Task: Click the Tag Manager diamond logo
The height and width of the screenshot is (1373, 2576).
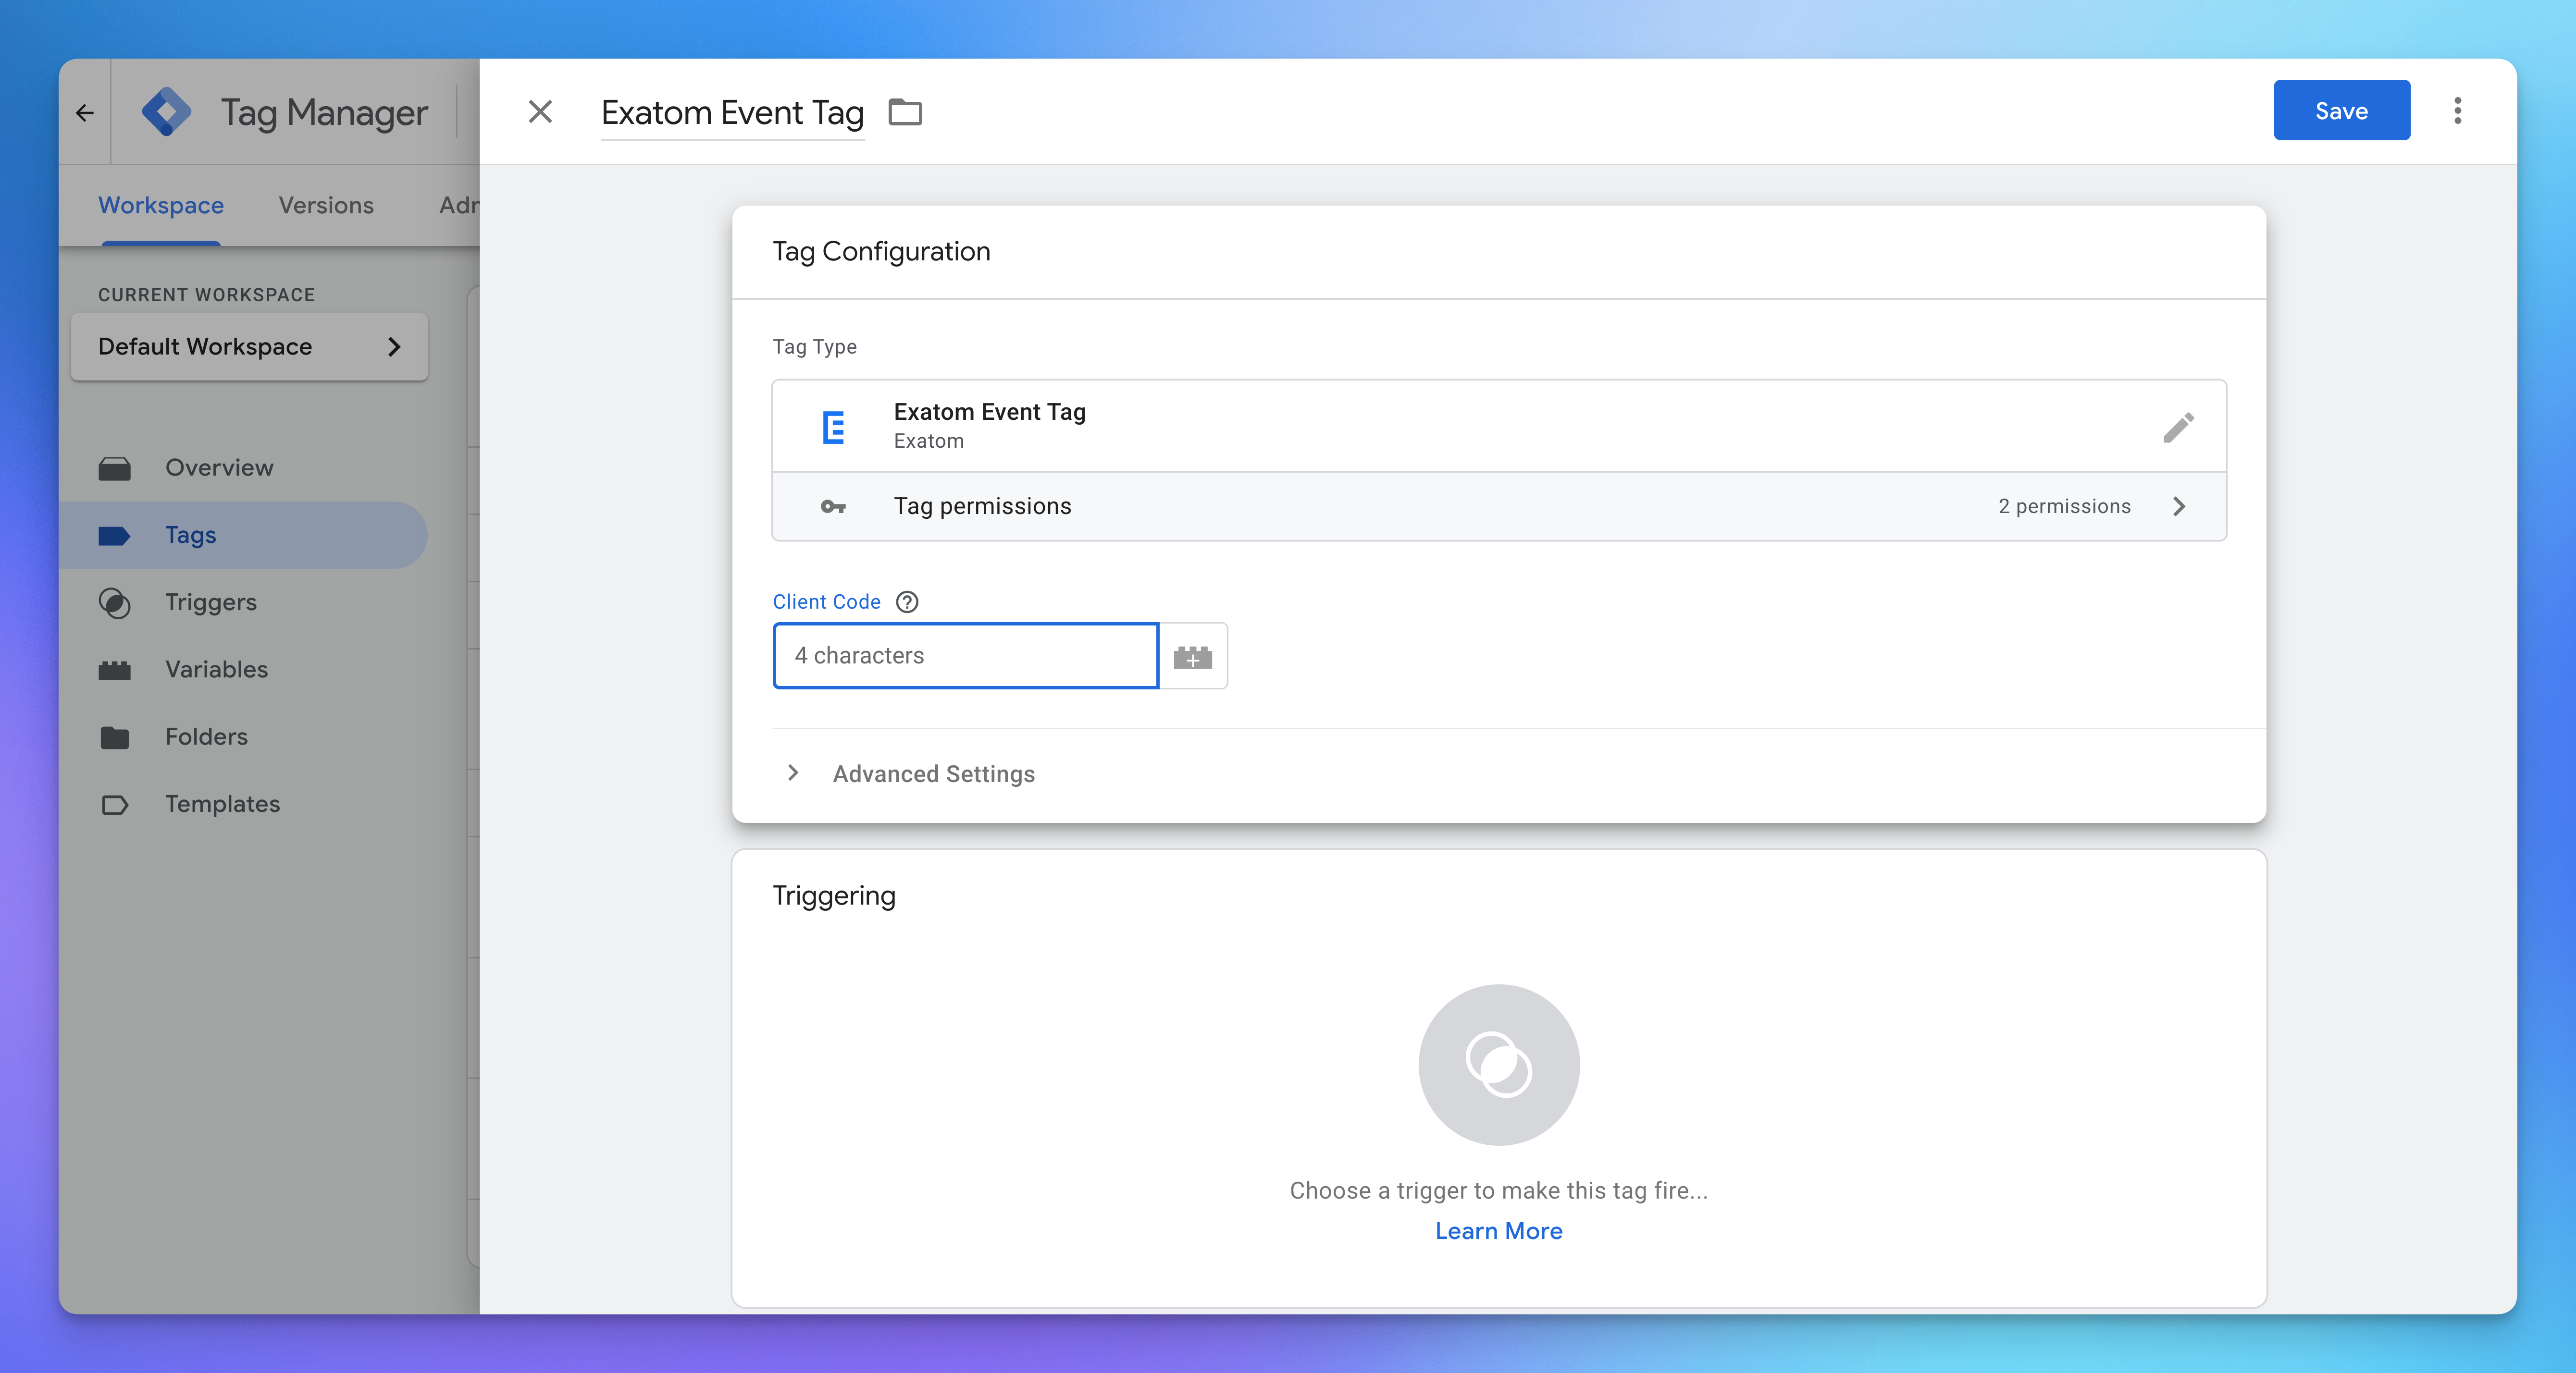Action: pos(167,112)
